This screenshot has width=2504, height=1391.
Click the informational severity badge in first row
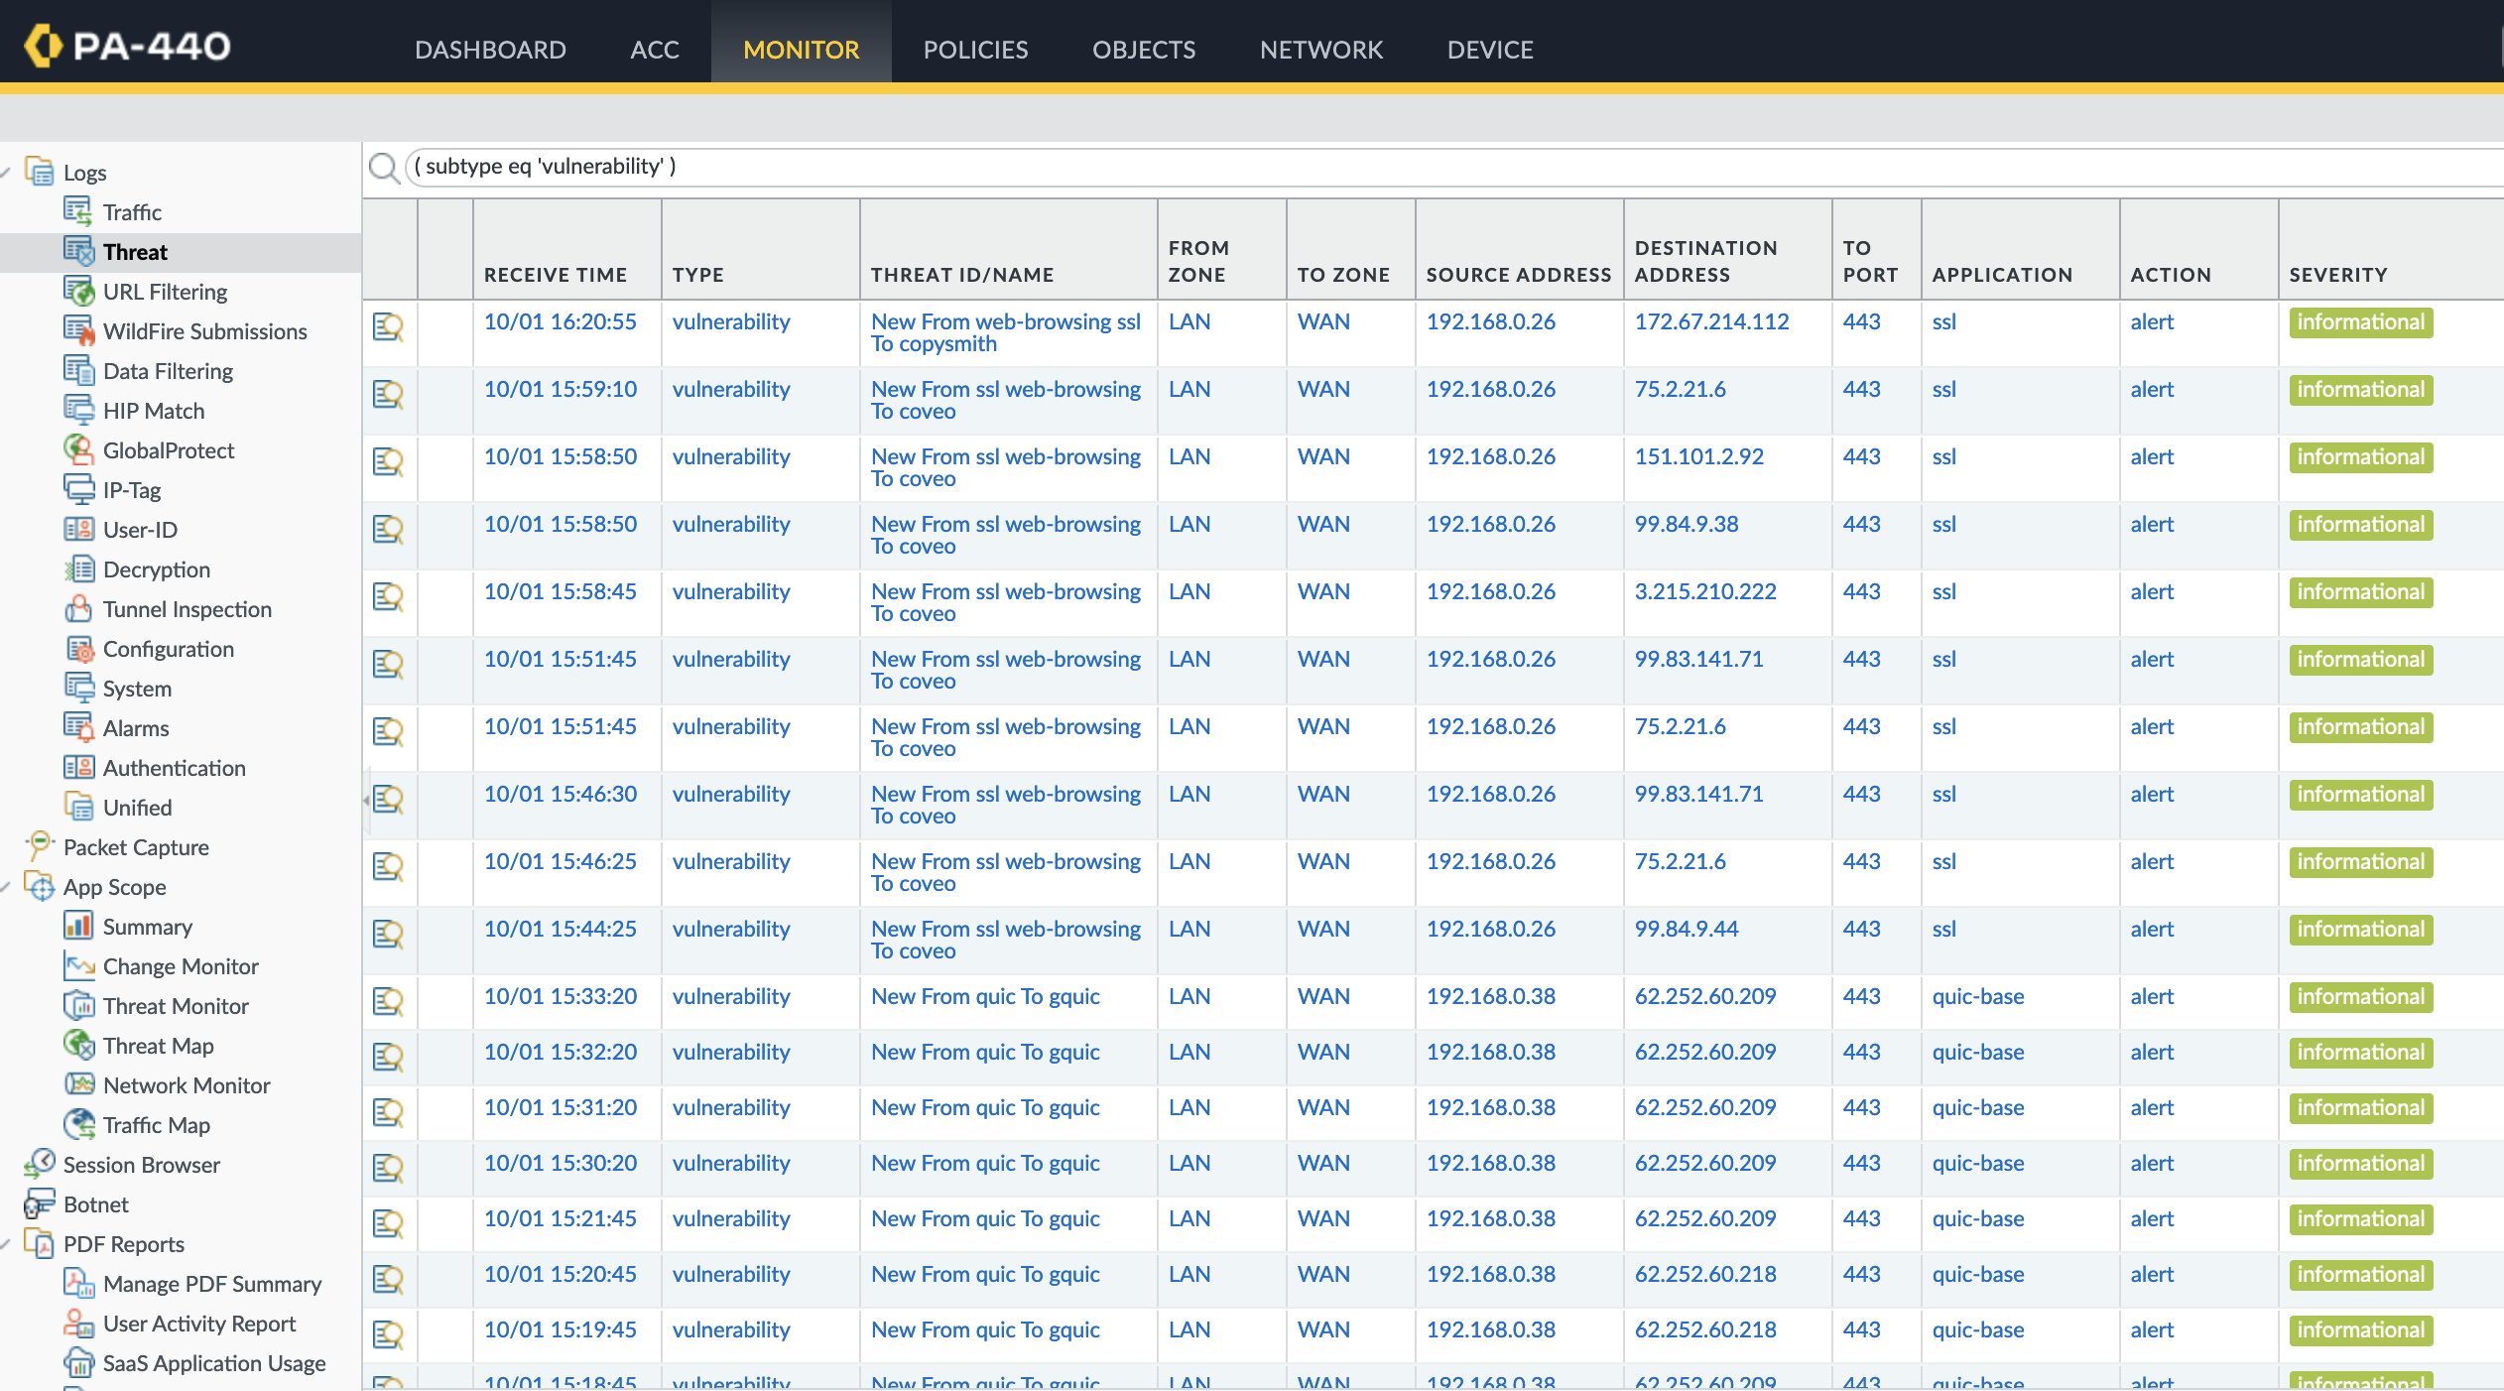[x=2360, y=322]
